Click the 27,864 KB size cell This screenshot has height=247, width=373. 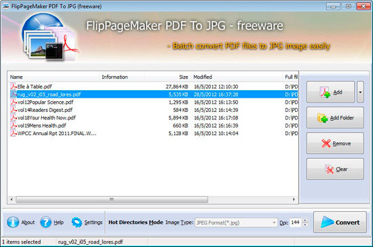177,87
